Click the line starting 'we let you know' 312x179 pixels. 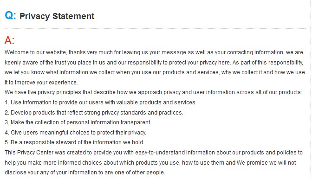click(155, 72)
